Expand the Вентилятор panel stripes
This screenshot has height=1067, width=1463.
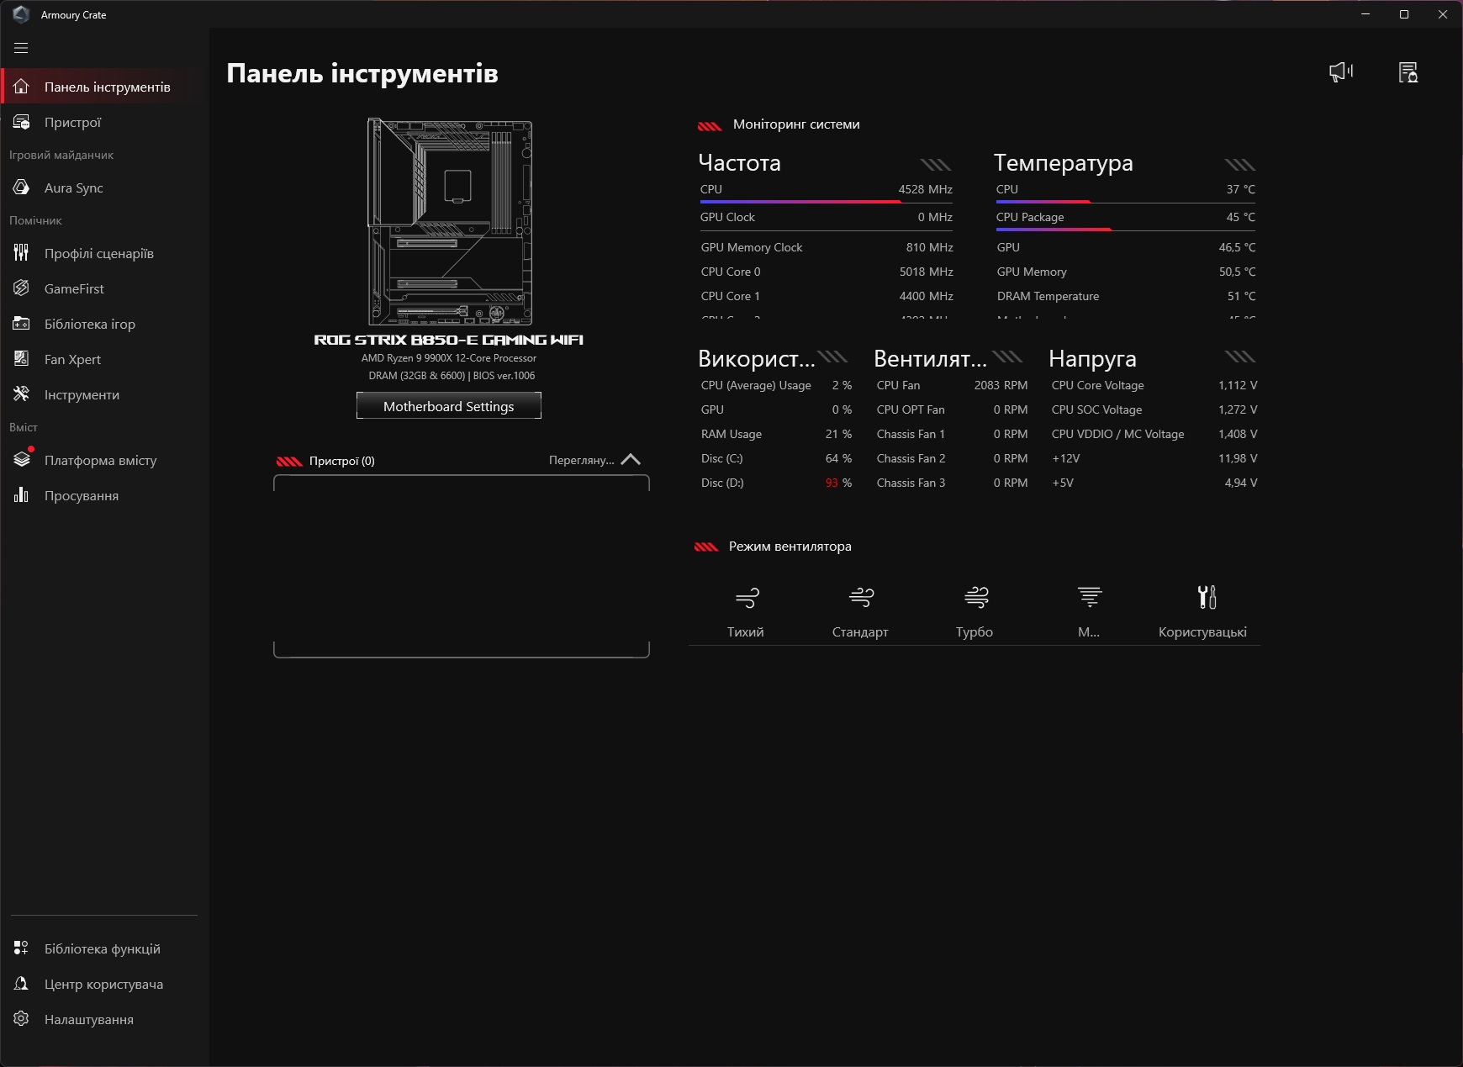click(x=1007, y=356)
